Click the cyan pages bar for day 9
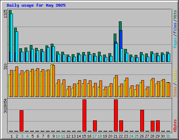 point(53,54)
